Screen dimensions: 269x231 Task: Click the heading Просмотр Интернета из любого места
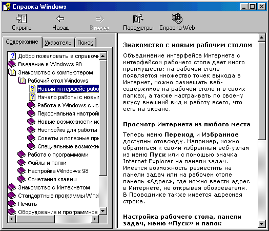187,124
